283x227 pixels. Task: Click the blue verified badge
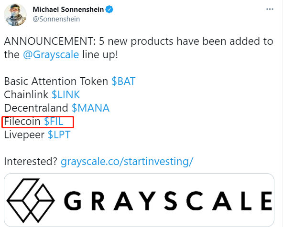point(109,10)
